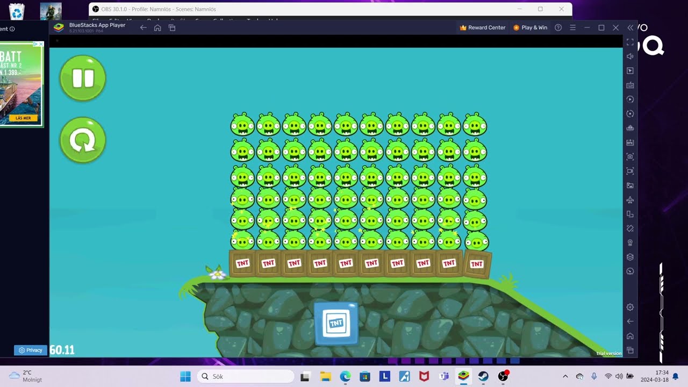688x387 pixels.
Task: Toggle BlueStacks fullscreen mode
Action: point(630,42)
